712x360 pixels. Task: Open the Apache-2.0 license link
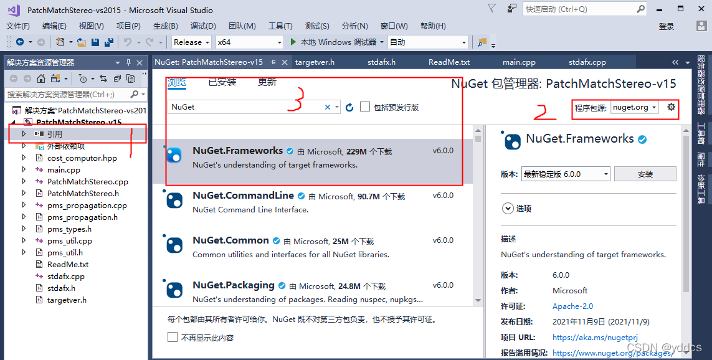click(572, 306)
